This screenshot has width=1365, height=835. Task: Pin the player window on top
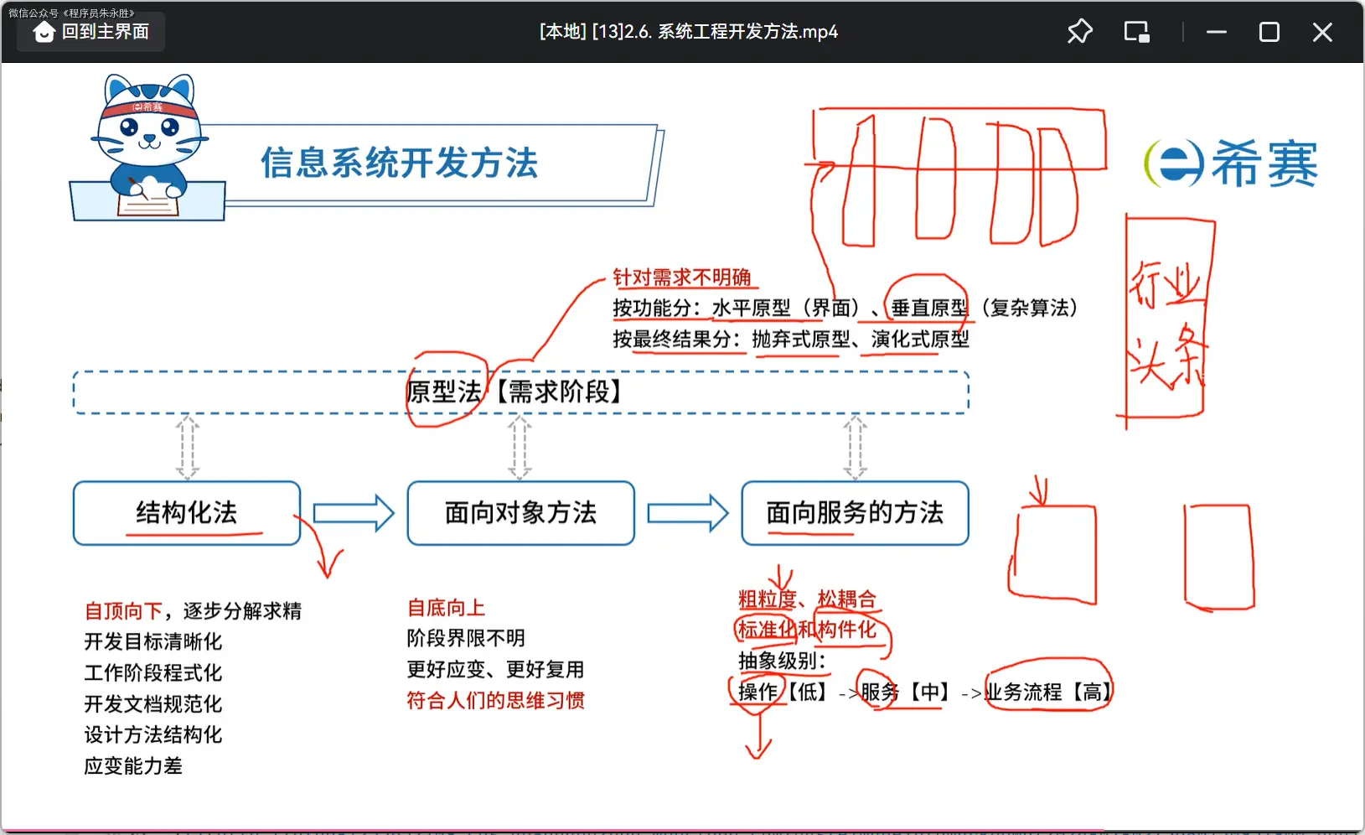coord(1079,32)
